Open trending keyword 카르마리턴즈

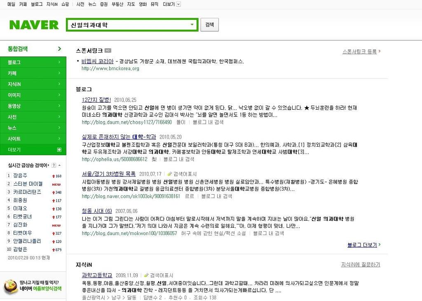coord(27,192)
